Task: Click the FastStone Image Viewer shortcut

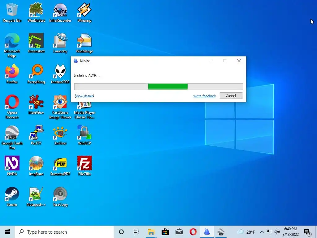Action: [60, 107]
